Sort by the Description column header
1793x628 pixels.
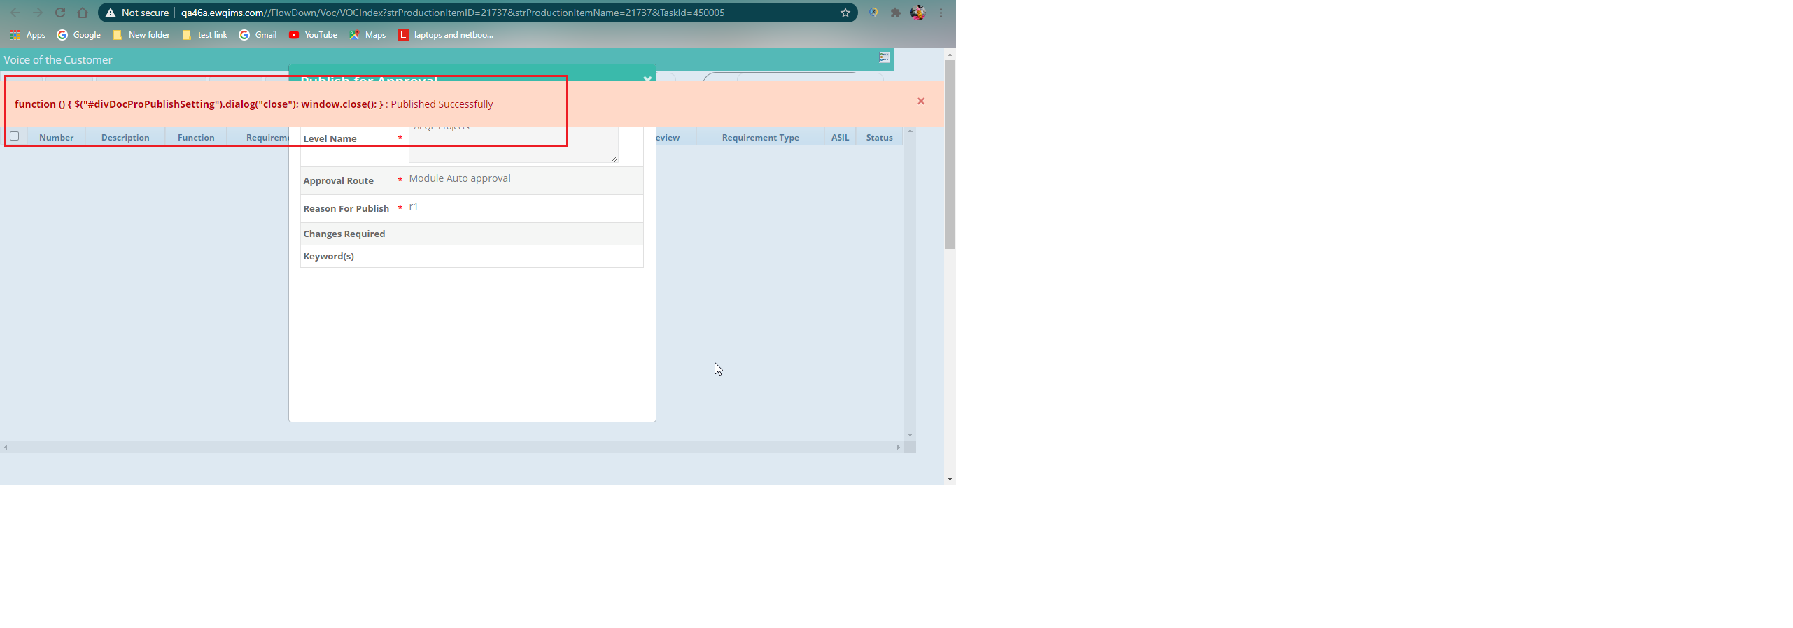(125, 138)
